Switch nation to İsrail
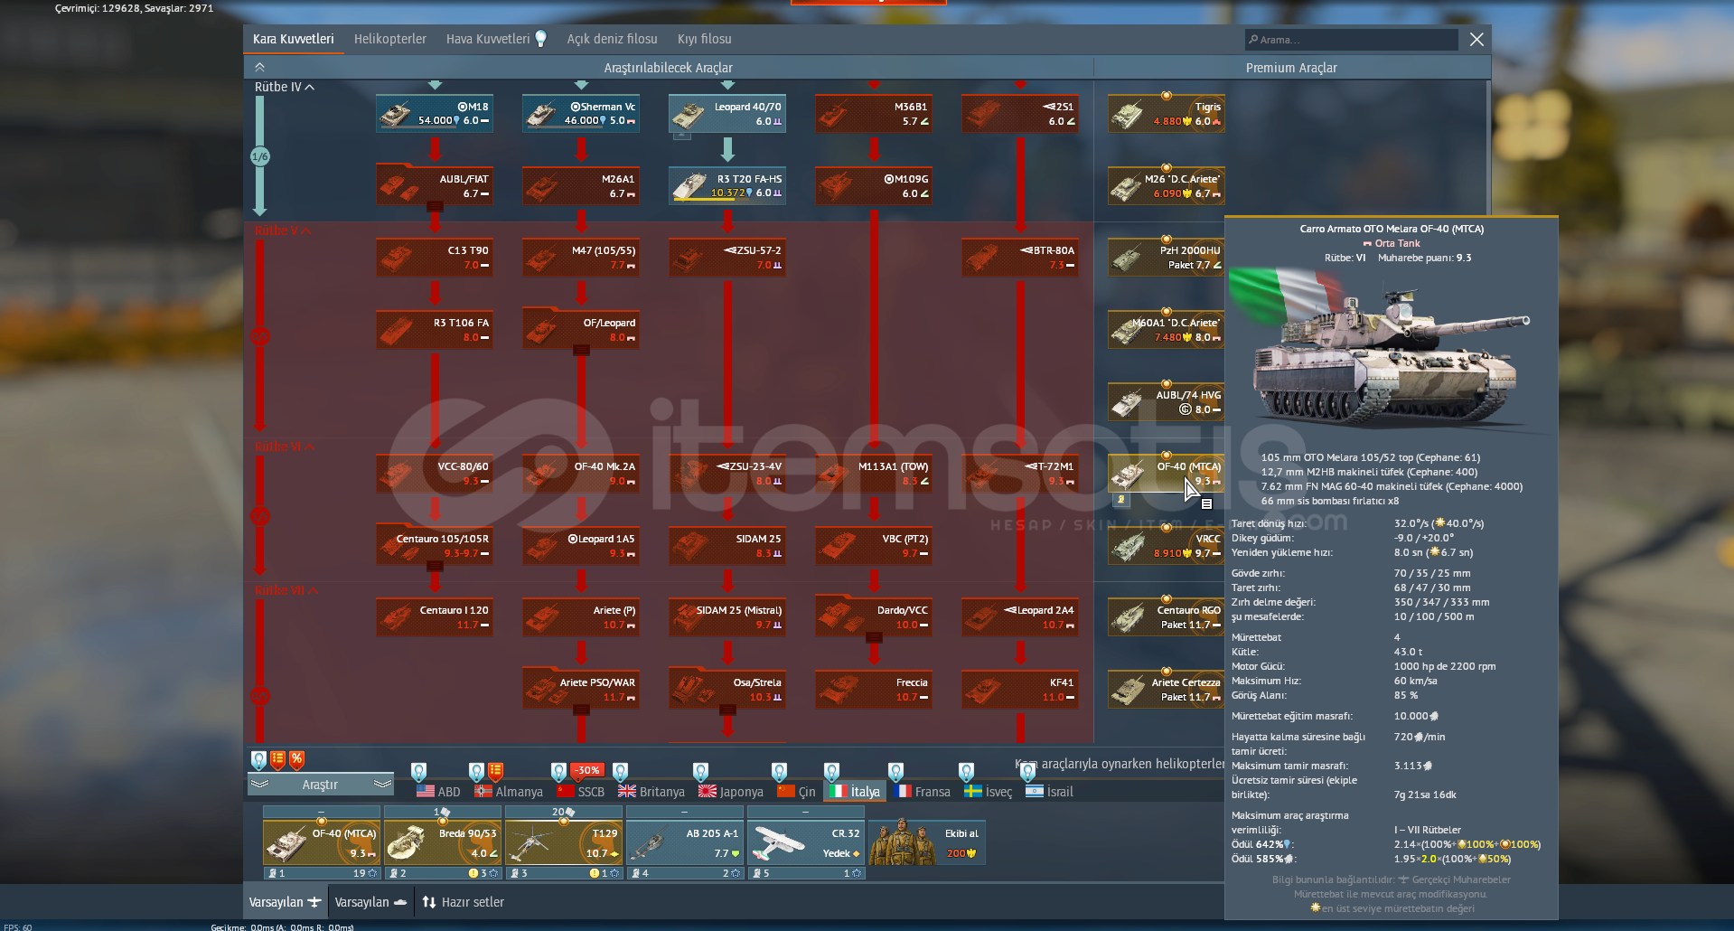 click(x=1050, y=791)
